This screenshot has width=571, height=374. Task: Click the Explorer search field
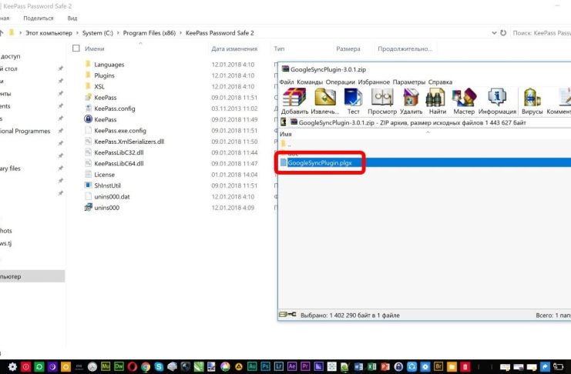pyautogui.click(x=541, y=33)
